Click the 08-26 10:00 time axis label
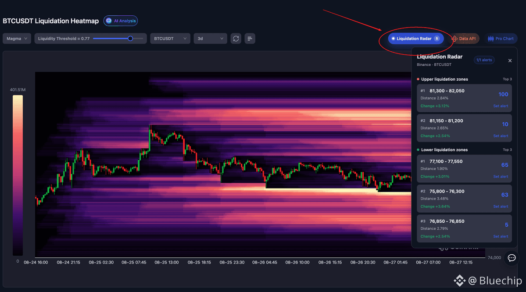 click(x=297, y=263)
